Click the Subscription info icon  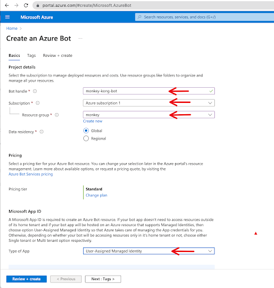point(38,103)
